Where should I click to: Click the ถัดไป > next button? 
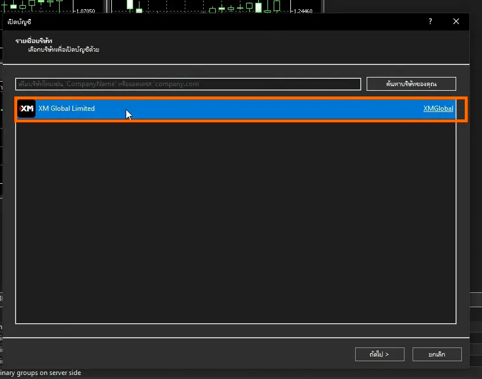[380, 354]
